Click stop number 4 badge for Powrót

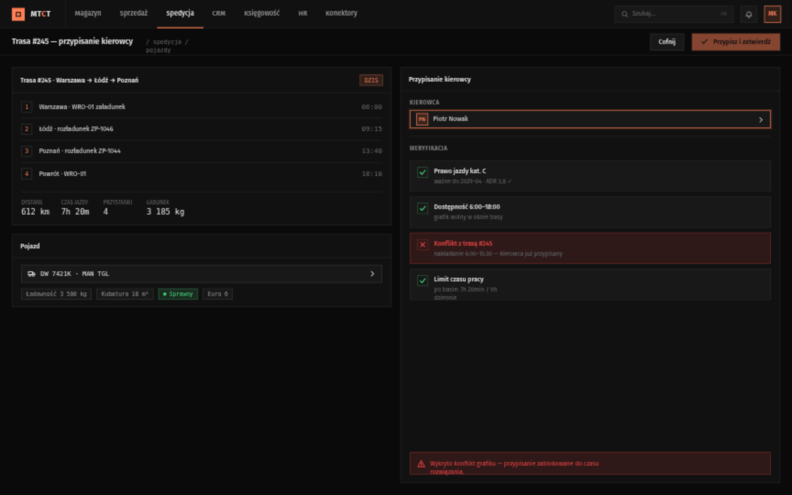(x=27, y=174)
